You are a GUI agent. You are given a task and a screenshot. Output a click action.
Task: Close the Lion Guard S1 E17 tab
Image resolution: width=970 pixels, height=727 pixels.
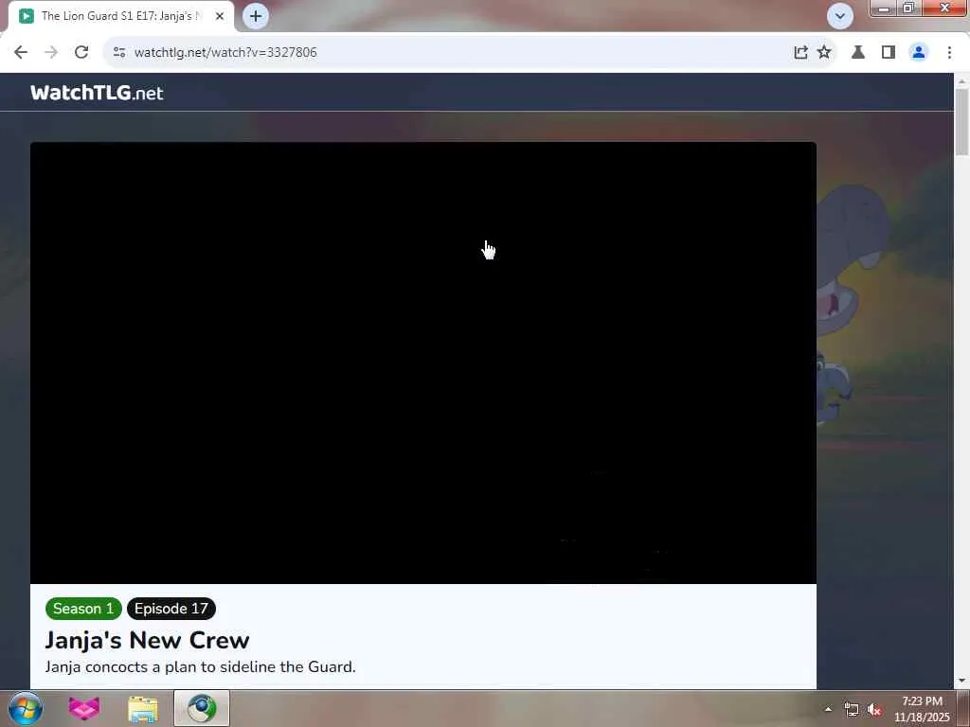coord(219,16)
